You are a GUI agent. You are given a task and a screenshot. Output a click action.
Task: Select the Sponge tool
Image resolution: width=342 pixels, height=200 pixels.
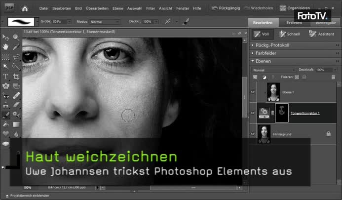click(5, 144)
